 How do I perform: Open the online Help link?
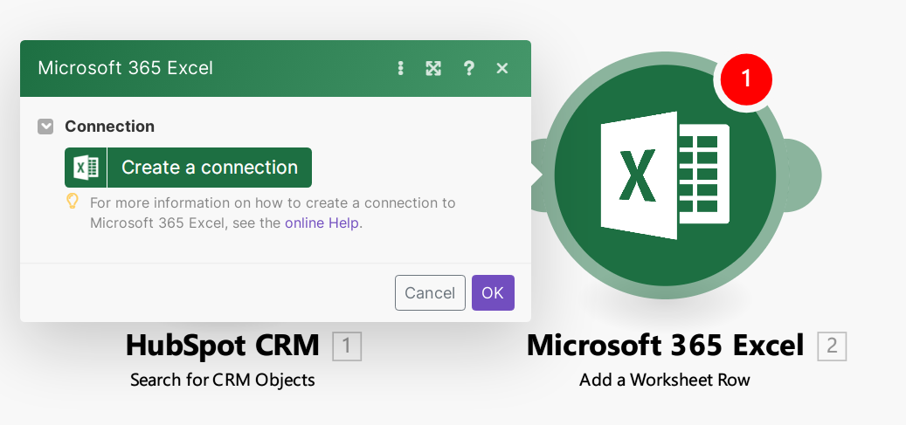[x=322, y=223]
